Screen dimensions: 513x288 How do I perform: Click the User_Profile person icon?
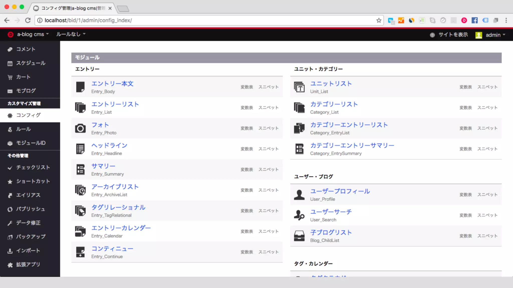point(299,195)
